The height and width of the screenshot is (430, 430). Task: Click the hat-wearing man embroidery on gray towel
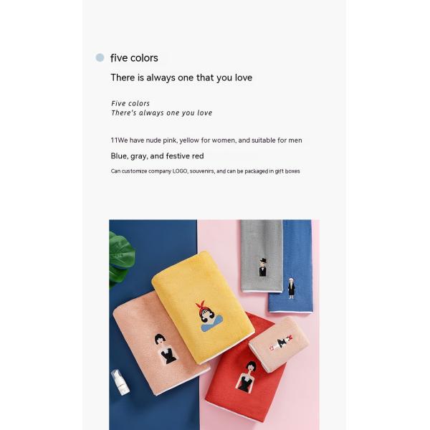pos(263,267)
